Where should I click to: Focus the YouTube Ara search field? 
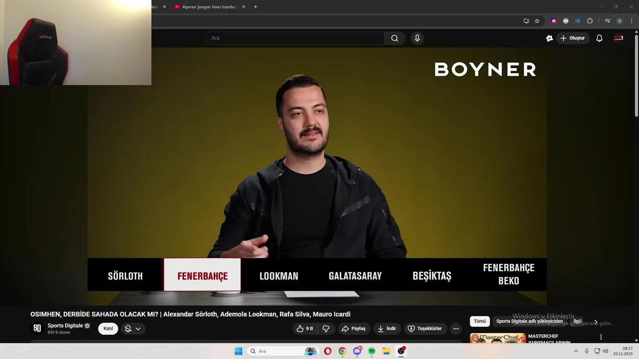(296, 38)
